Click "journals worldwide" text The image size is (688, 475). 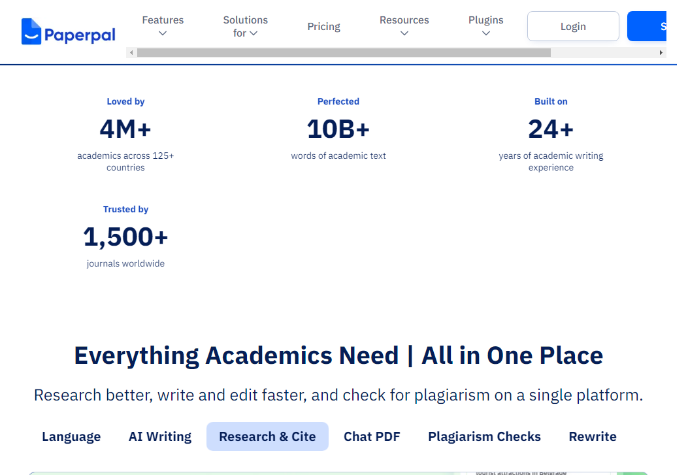(125, 263)
